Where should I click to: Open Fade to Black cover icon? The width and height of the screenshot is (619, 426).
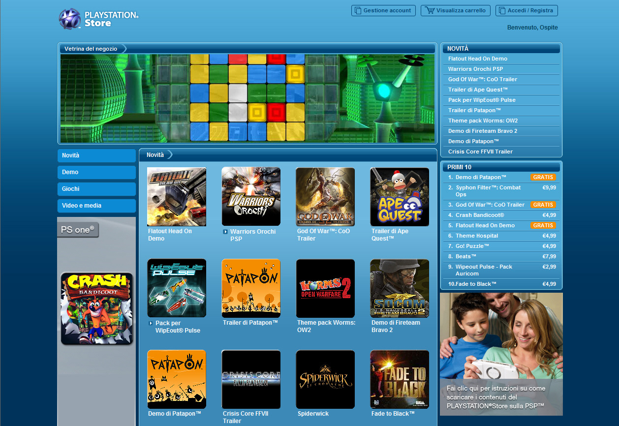click(400, 379)
